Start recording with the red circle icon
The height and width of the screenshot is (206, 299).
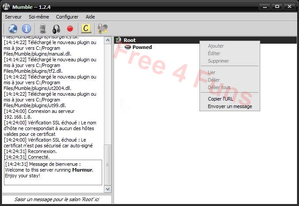(70, 29)
